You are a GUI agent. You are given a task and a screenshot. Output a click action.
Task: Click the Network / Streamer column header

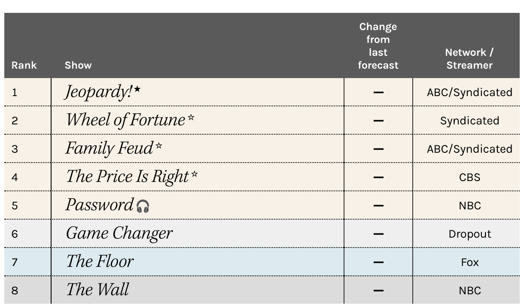(x=469, y=59)
